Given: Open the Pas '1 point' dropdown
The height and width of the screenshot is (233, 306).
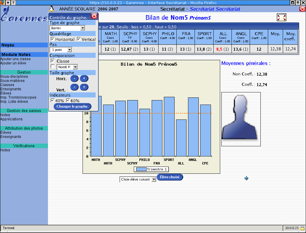Looking at the screenshot, I should click(61, 50).
